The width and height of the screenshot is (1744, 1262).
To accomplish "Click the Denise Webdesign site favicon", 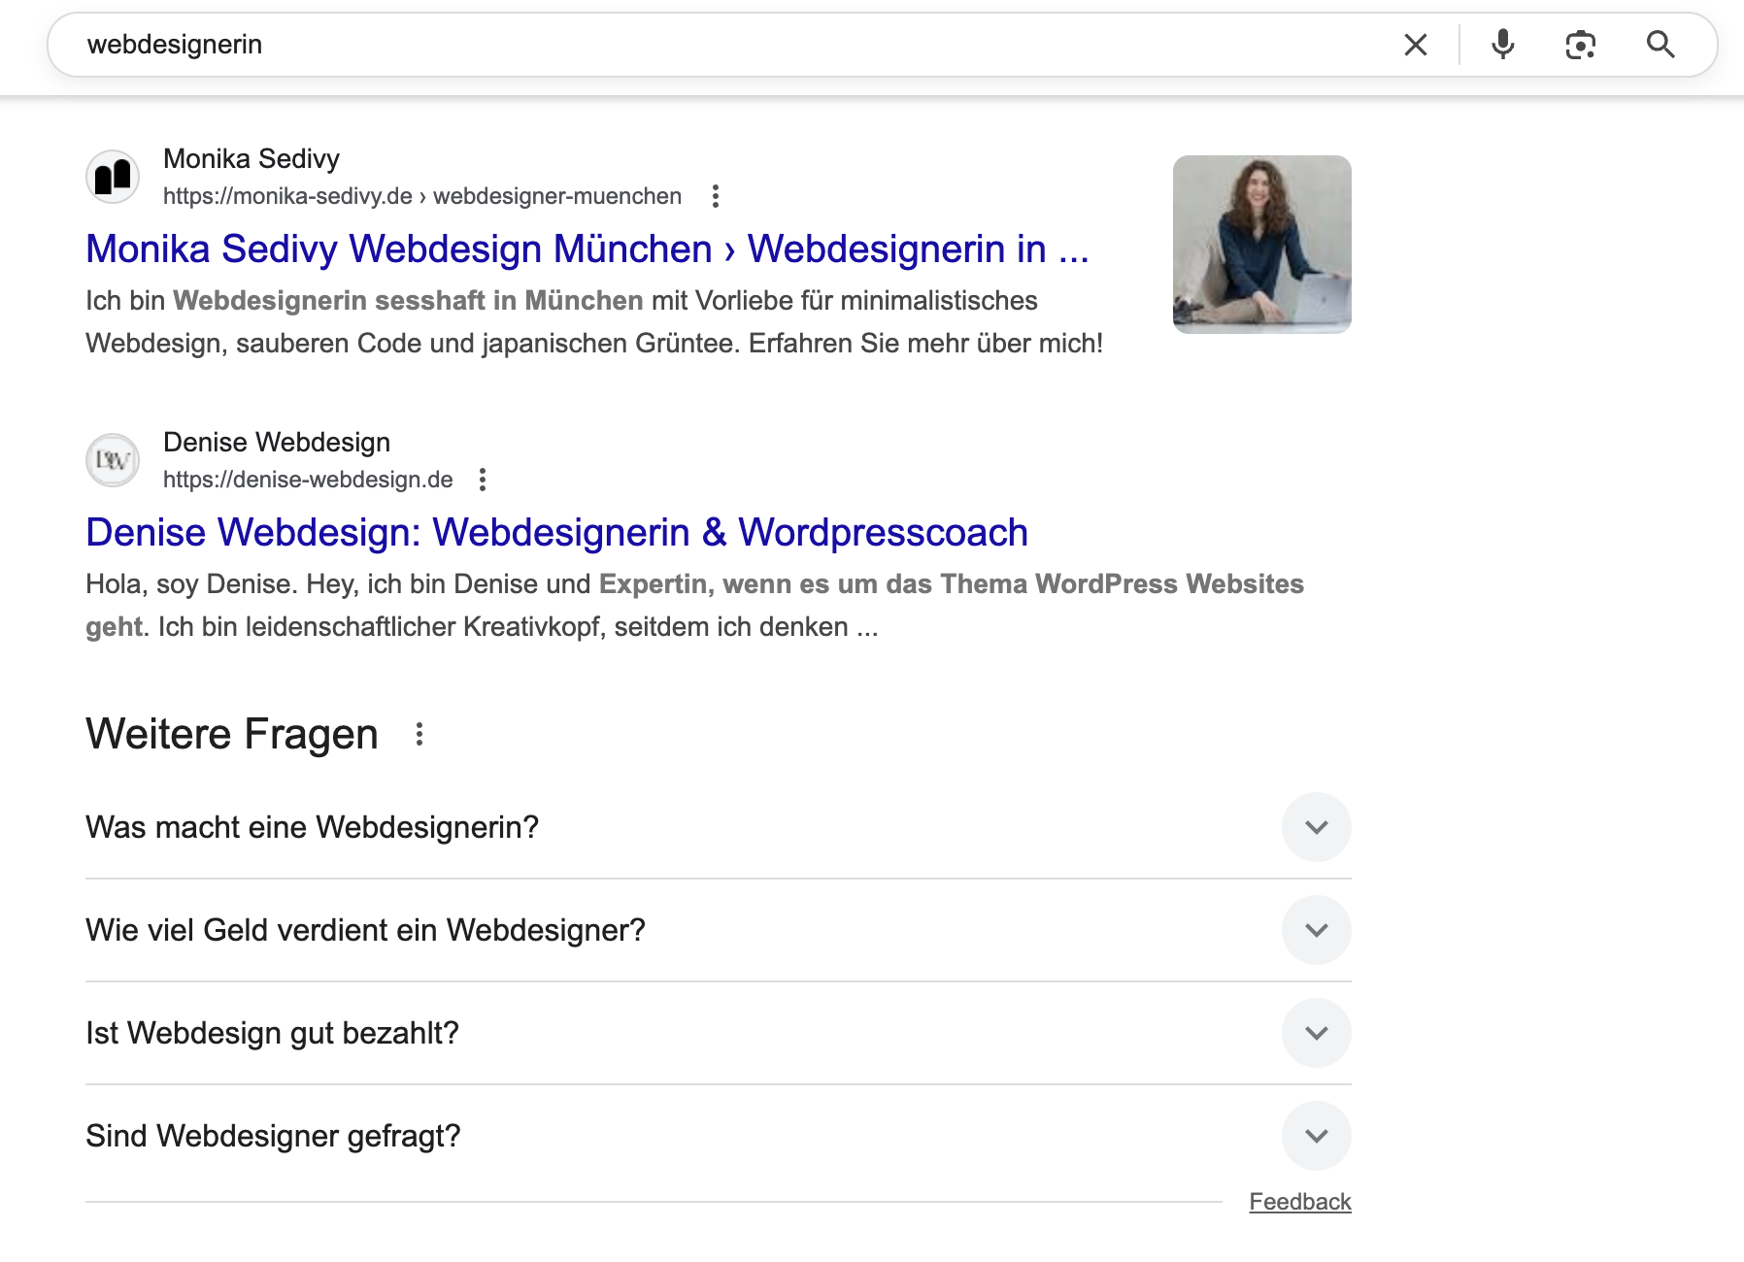I will pos(113,460).
